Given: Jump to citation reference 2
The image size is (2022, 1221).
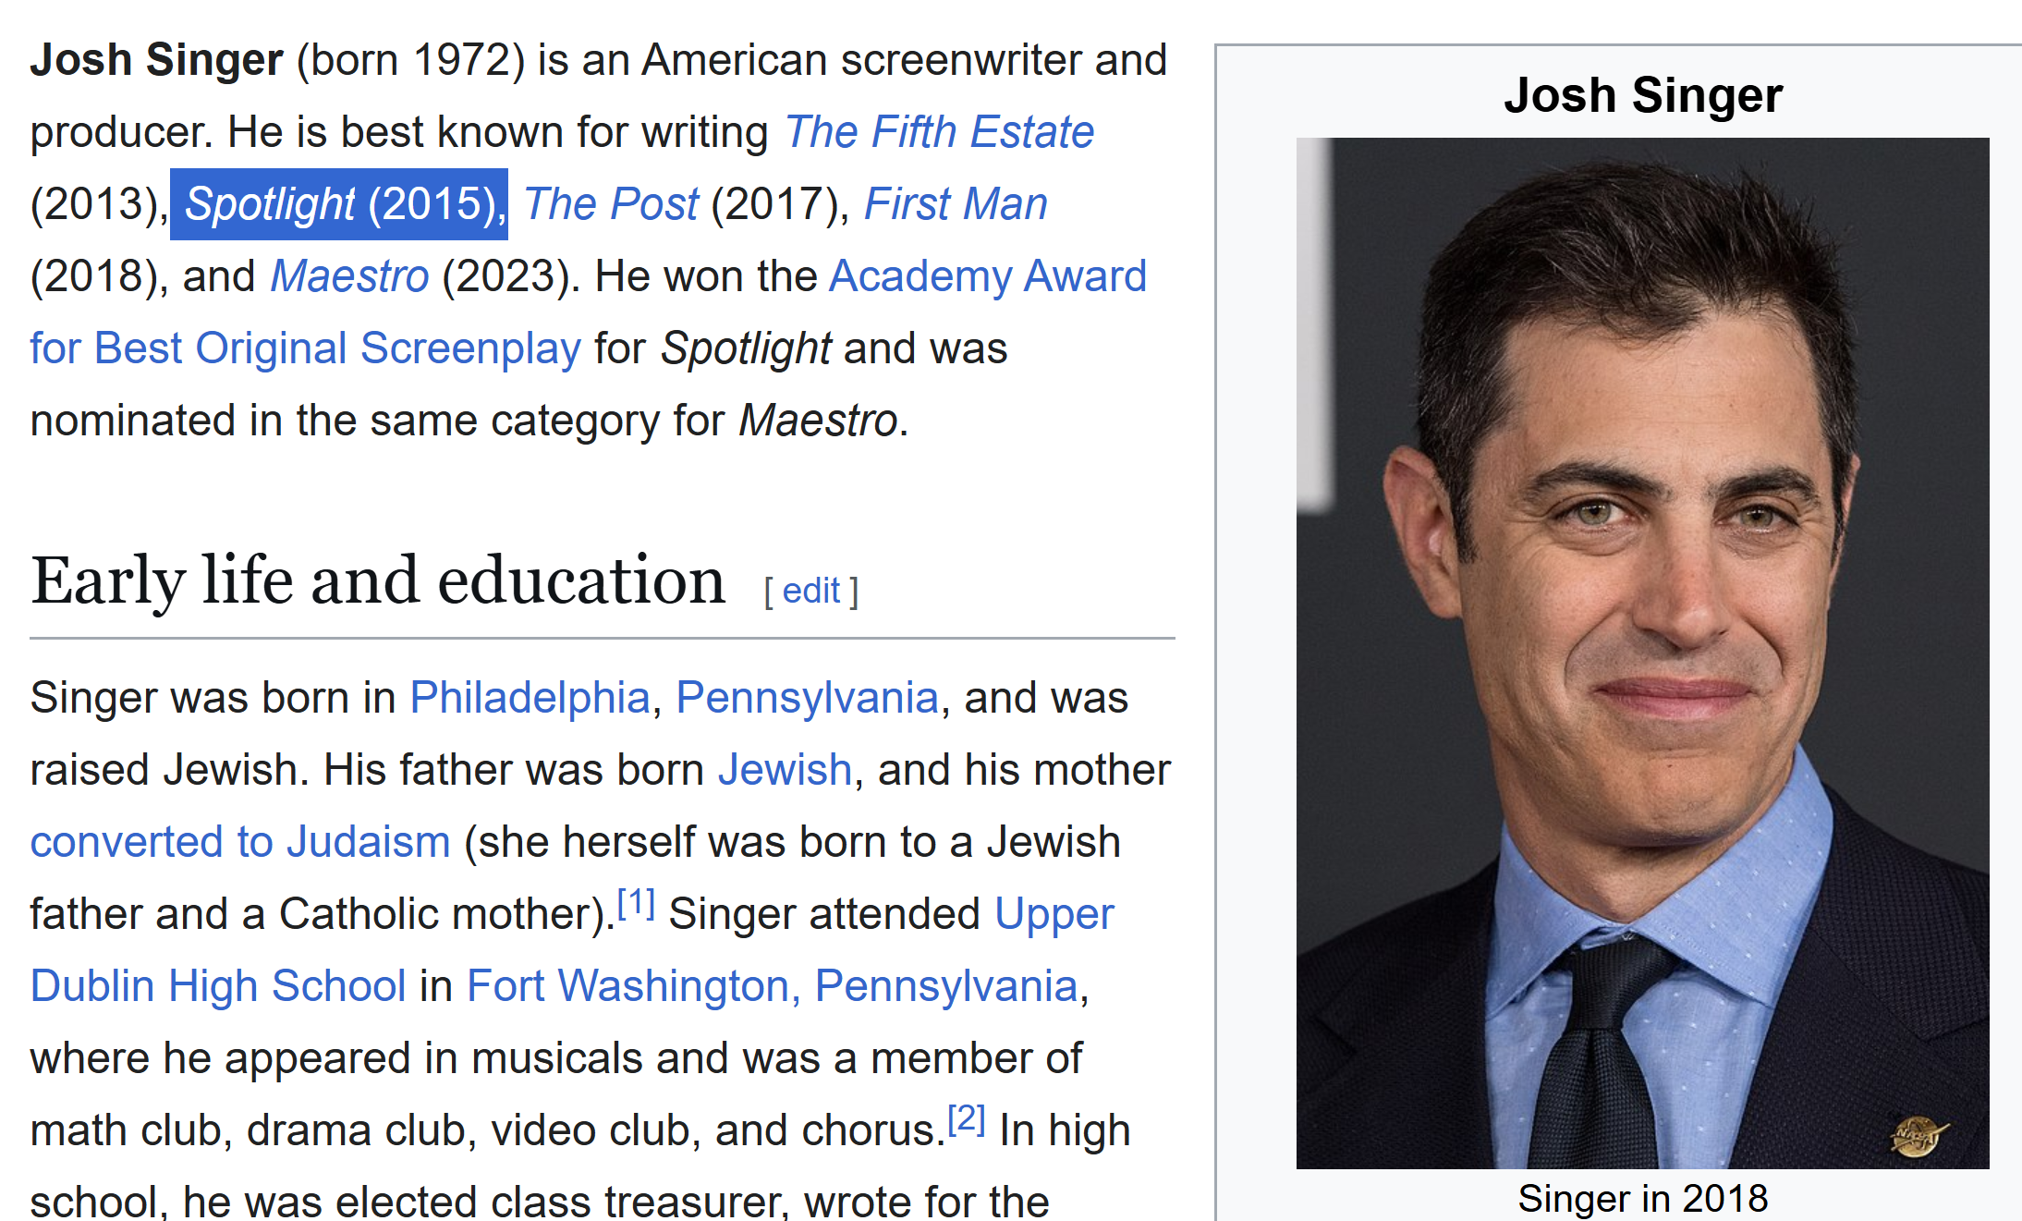Looking at the screenshot, I should [x=967, y=1119].
